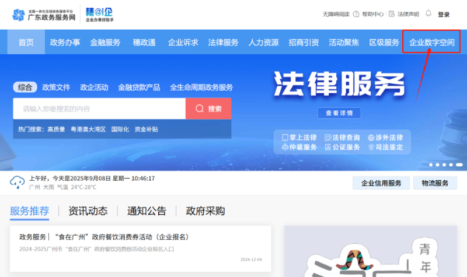Open the 政务办事 navigation menu
This screenshot has width=467, height=277.
click(x=65, y=42)
